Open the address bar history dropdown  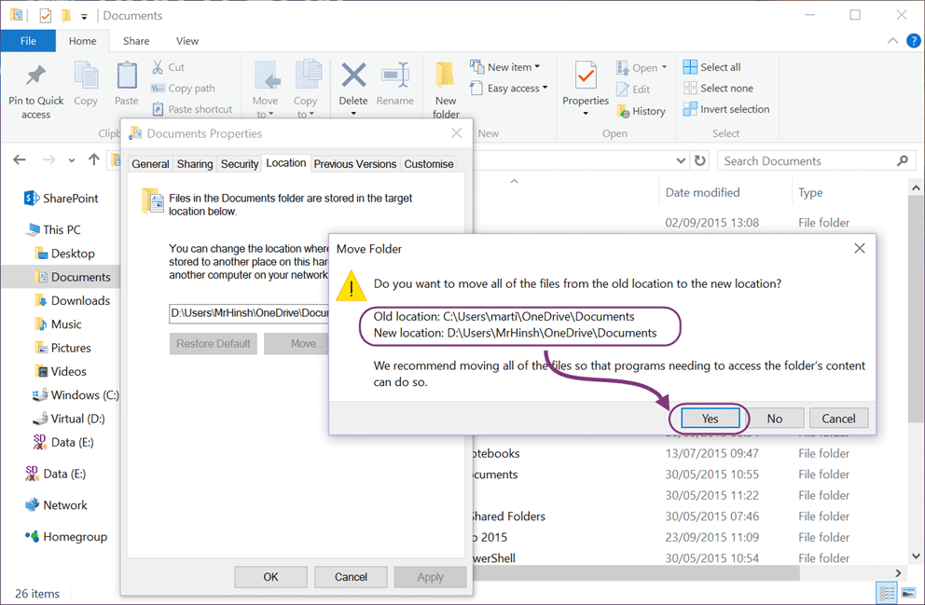click(681, 160)
